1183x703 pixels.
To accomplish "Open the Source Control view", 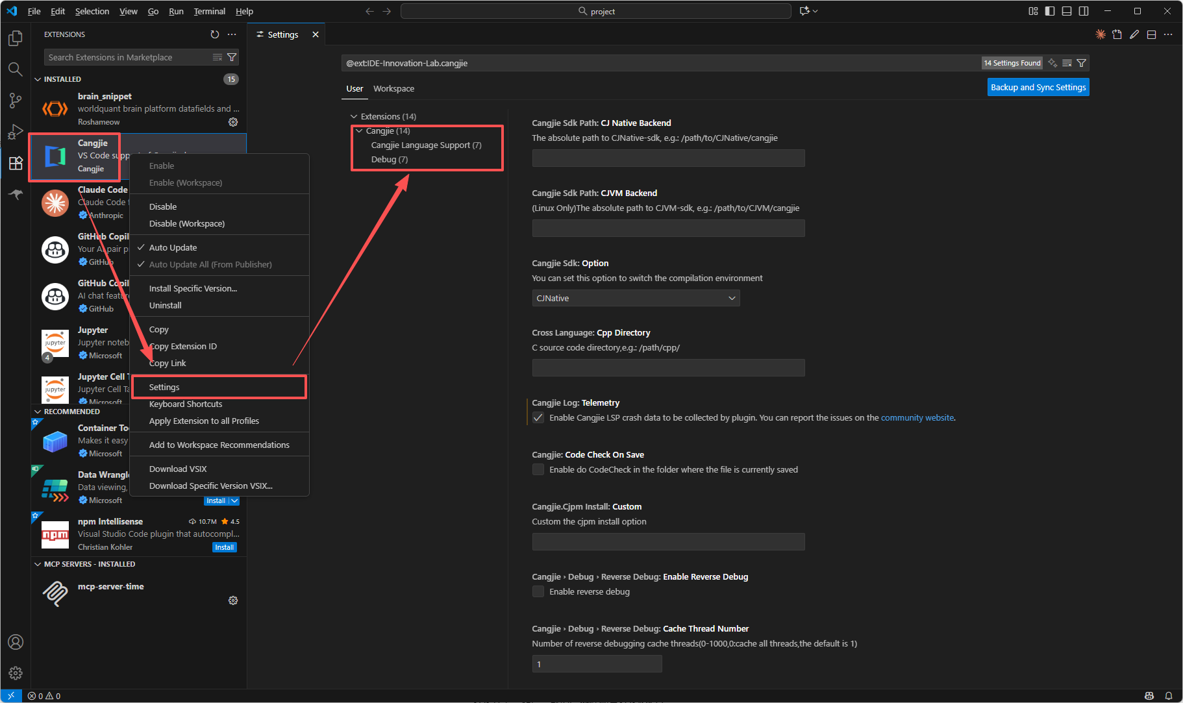I will tap(16, 101).
